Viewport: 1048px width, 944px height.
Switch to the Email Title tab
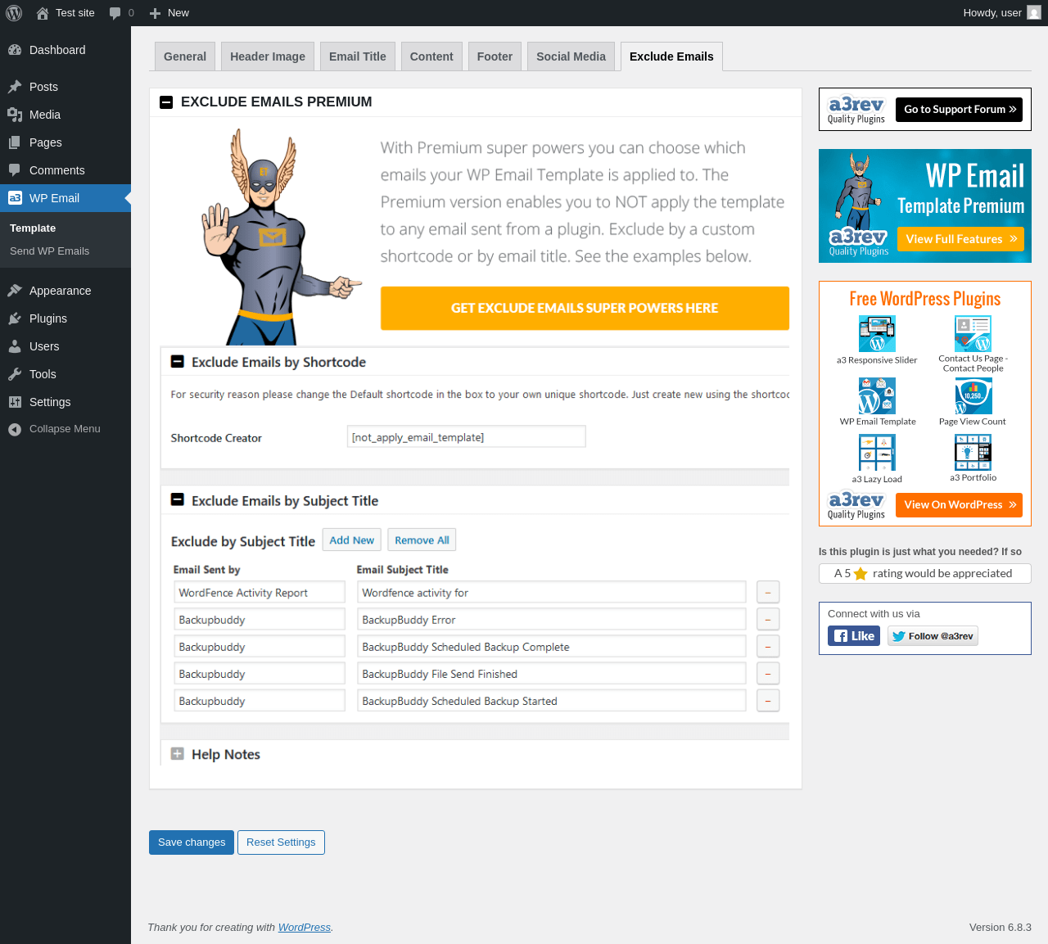click(358, 56)
